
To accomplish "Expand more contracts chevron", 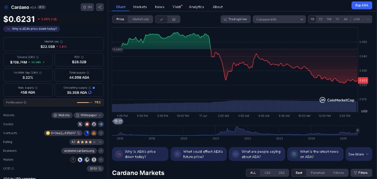I will point(101,133).
